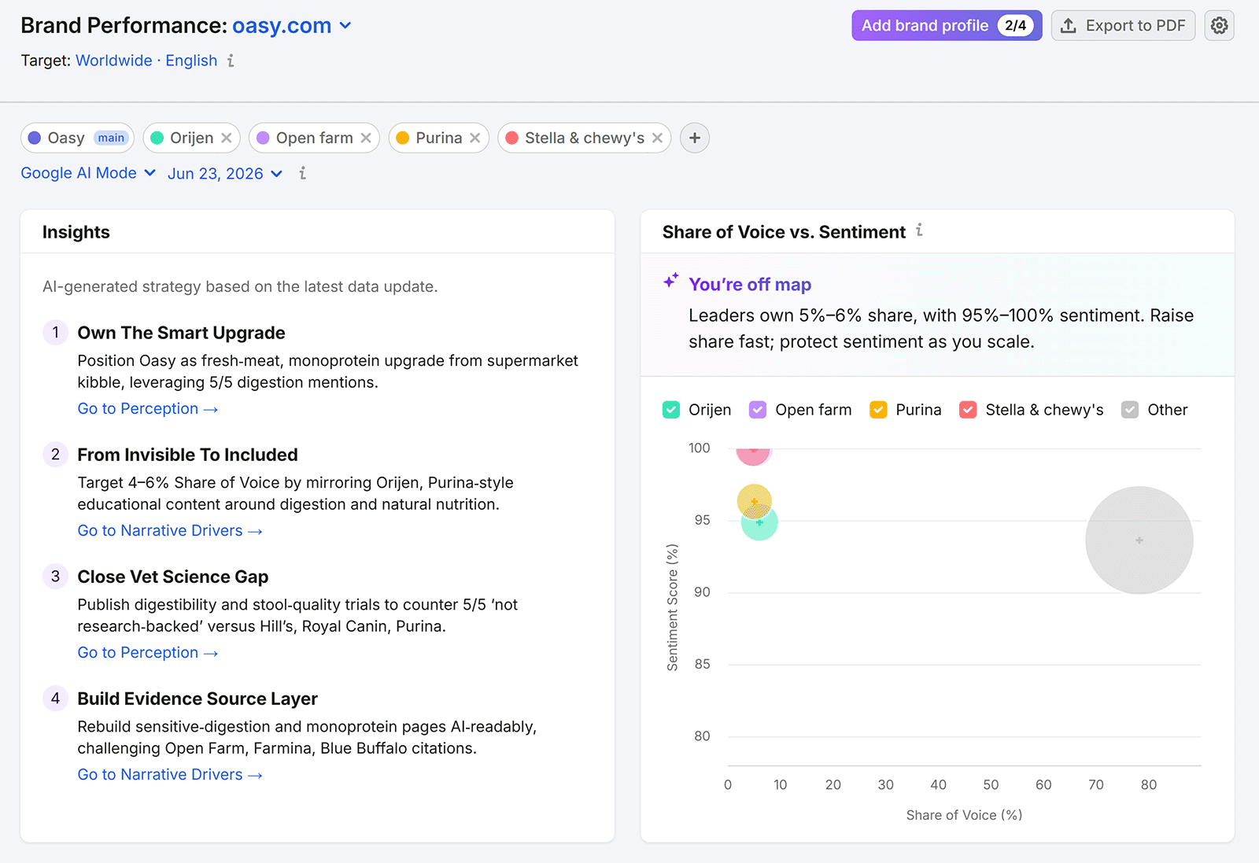Click the Purina chip orange color dot
1259x863 pixels.
click(x=402, y=138)
